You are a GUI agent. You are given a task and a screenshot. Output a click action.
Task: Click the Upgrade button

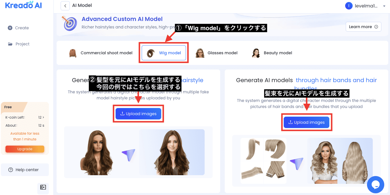[25, 149]
